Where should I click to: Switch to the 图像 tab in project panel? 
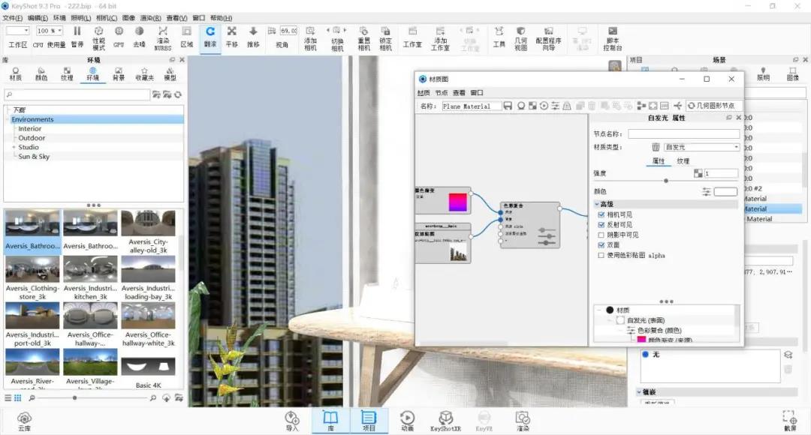click(792, 74)
